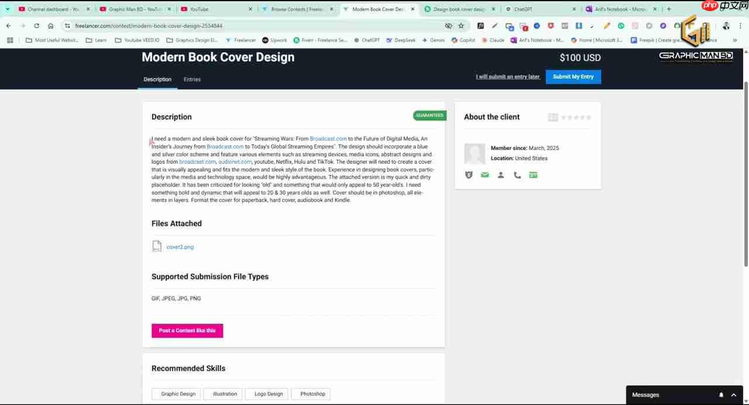Open the Copilot bookmark
The height and width of the screenshot is (405, 749).
pyautogui.click(x=463, y=40)
